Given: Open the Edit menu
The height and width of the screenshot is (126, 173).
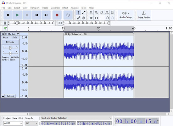Looking at the screenshot, I should 9,8.
